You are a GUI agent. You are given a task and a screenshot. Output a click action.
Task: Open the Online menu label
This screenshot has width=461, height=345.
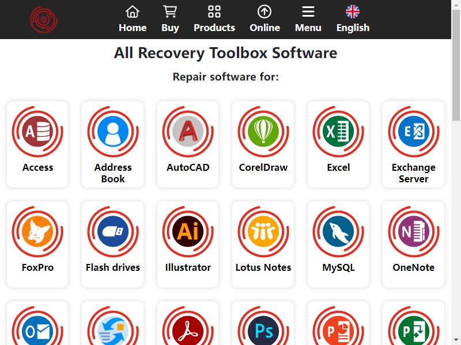pos(264,28)
